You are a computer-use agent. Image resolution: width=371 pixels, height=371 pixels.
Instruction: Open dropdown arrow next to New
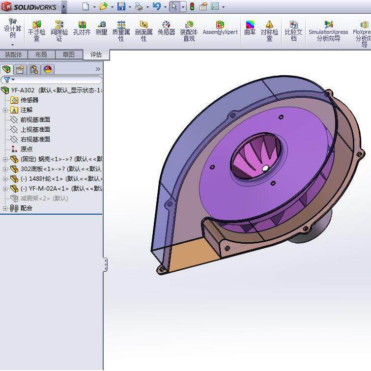tap(94, 7)
